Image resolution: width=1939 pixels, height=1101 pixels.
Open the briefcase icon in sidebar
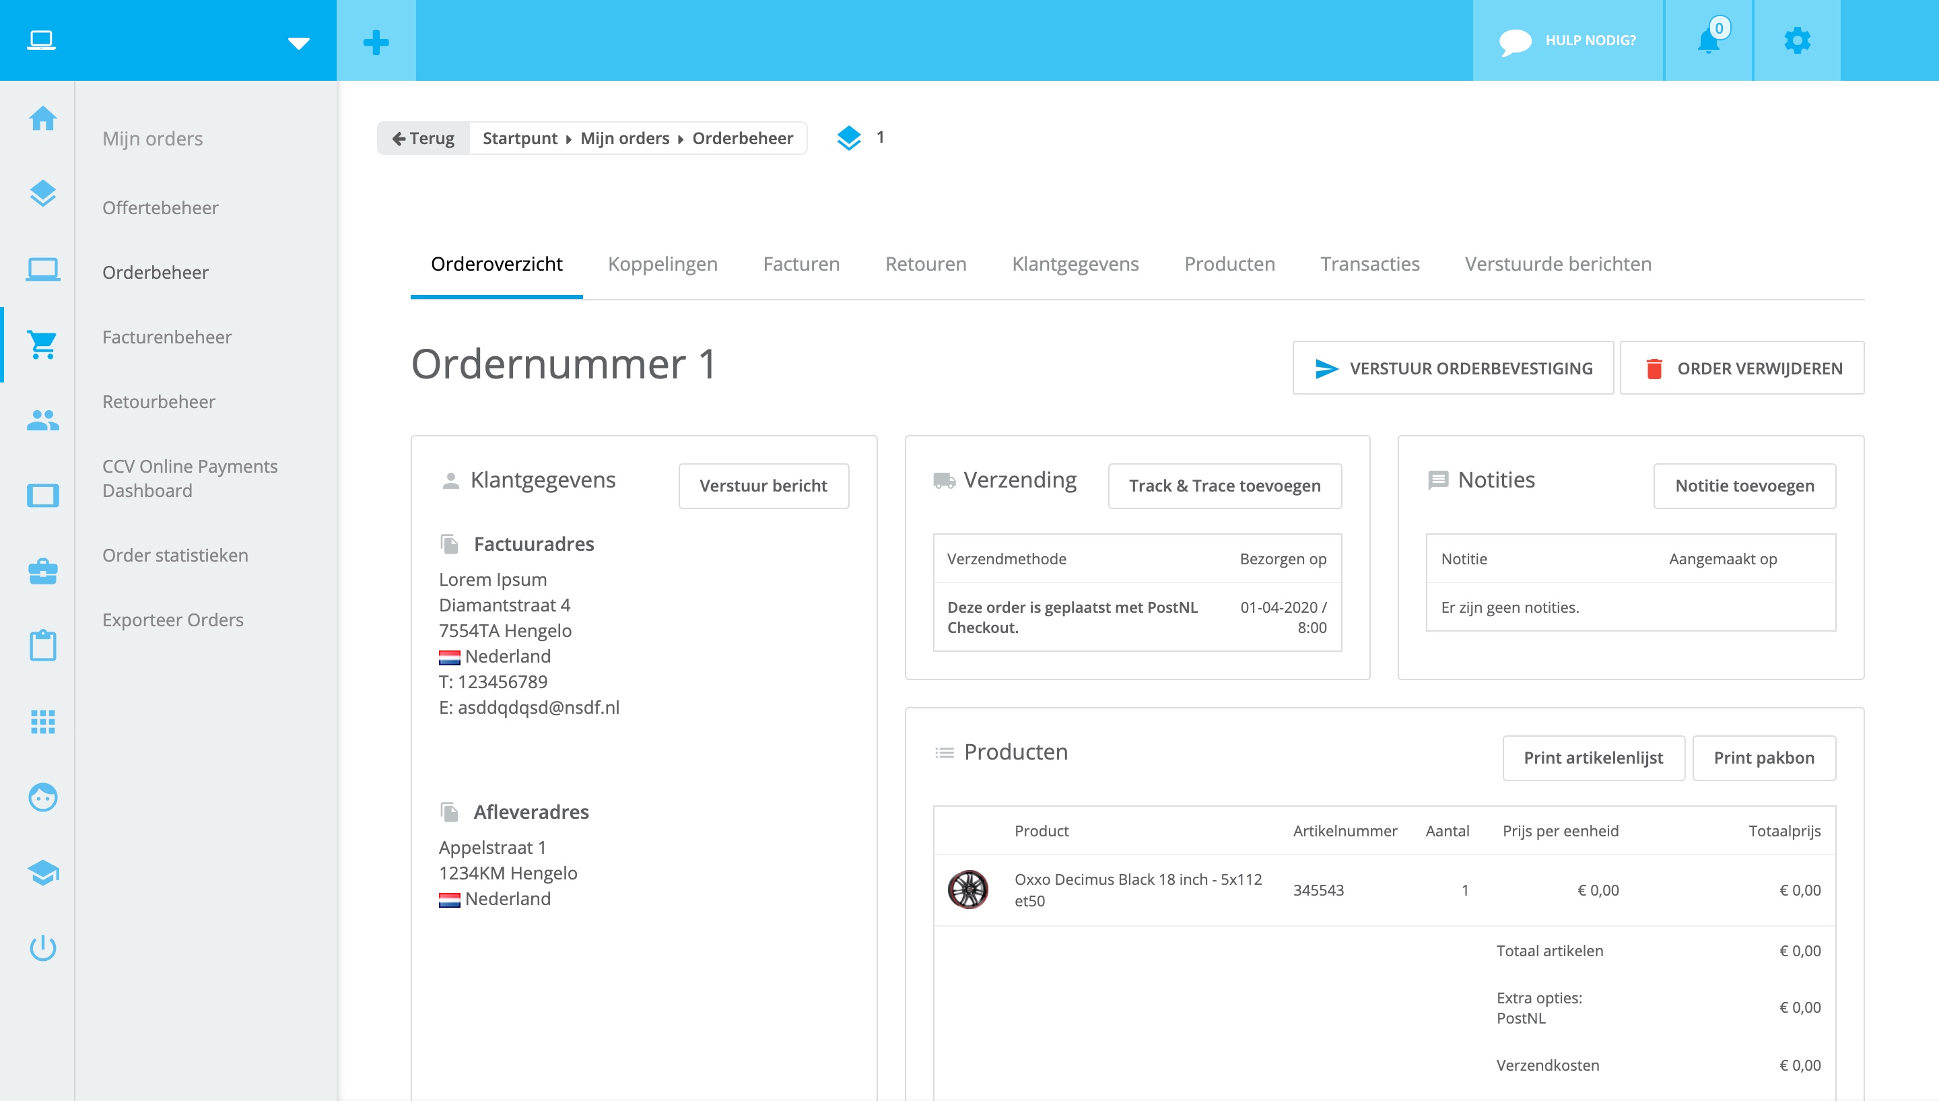tap(42, 572)
